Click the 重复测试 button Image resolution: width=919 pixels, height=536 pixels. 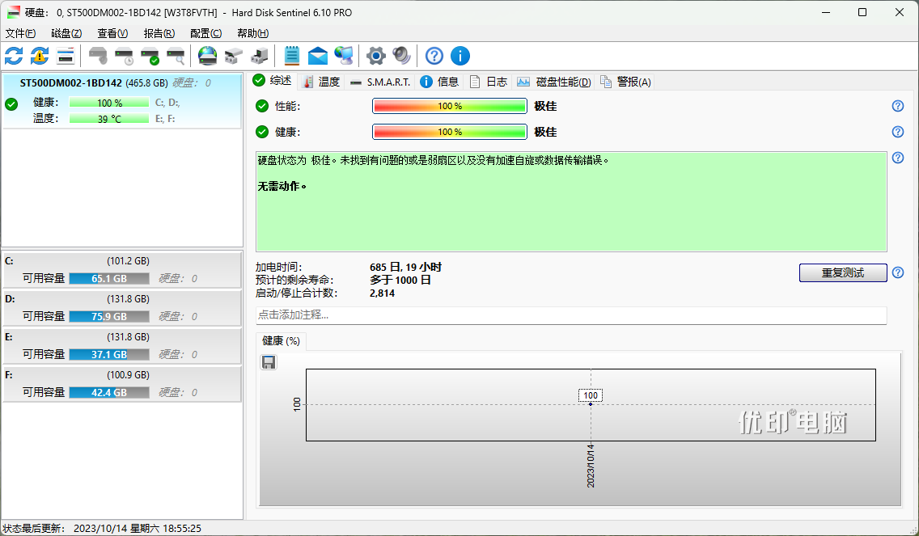(x=843, y=273)
